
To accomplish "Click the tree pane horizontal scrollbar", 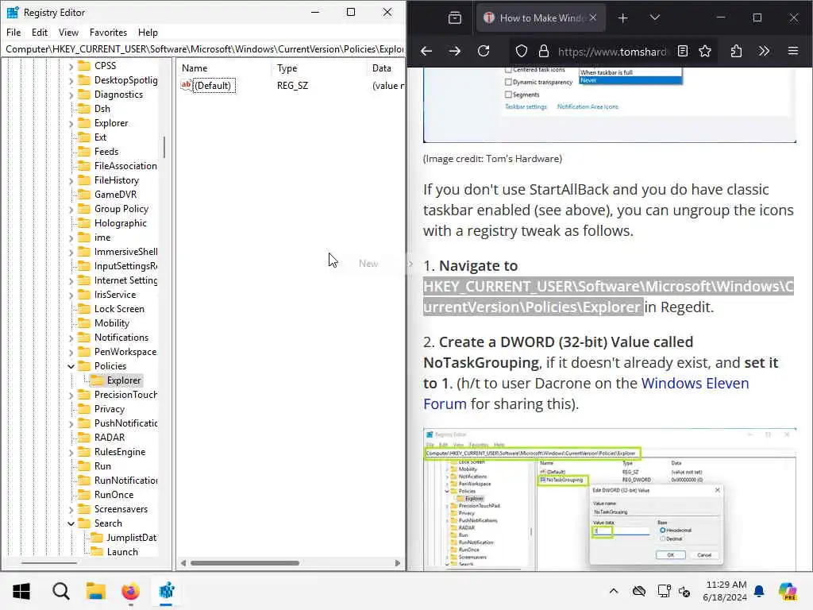I will [x=49, y=563].
